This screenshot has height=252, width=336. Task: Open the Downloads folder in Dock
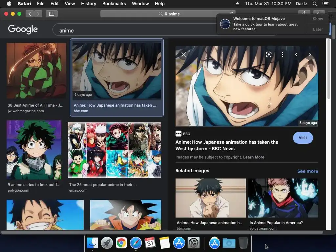point(229,243)
